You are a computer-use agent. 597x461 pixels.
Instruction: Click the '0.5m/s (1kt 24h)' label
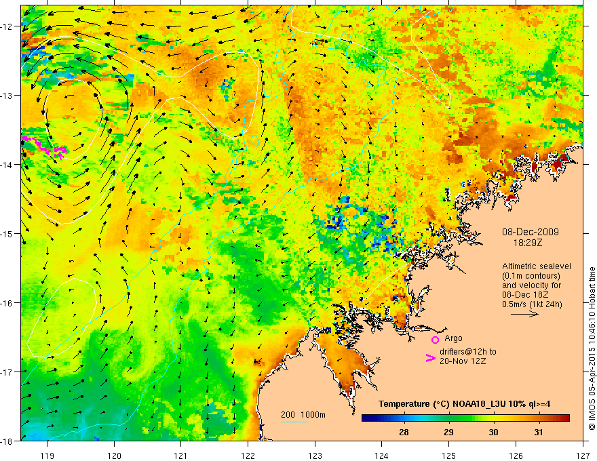click(x=532, y=304)
